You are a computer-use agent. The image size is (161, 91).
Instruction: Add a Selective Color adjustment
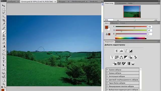(133, 63)
